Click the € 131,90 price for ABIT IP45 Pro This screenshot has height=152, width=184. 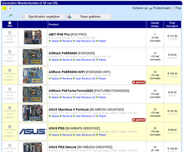172,36
